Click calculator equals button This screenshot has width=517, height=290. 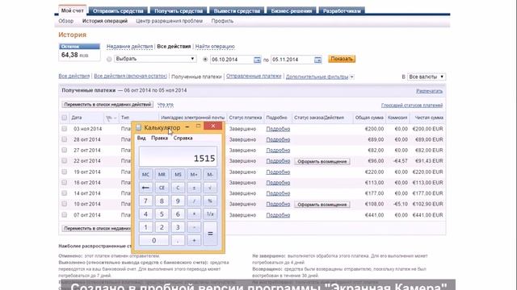pyautogui.click(x=210, y=234)
